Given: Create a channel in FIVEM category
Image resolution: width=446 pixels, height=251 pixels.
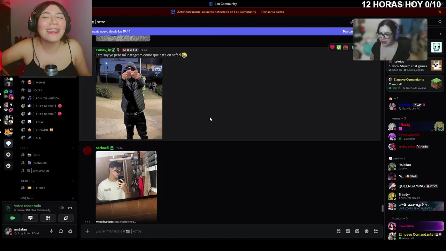Looking at the screenshot, I should click(x=73, y=198).
